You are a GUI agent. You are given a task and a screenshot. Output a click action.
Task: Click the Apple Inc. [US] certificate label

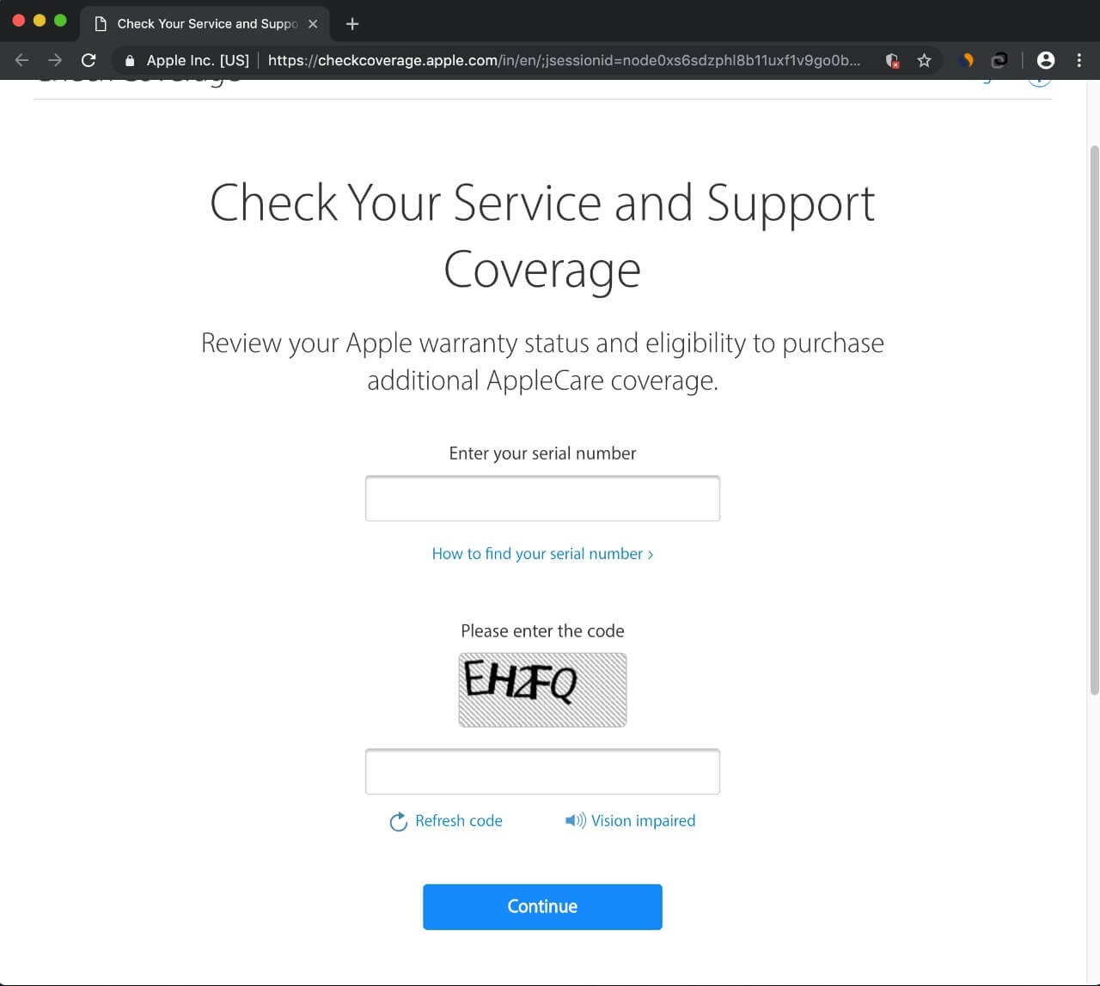[198, 60]
